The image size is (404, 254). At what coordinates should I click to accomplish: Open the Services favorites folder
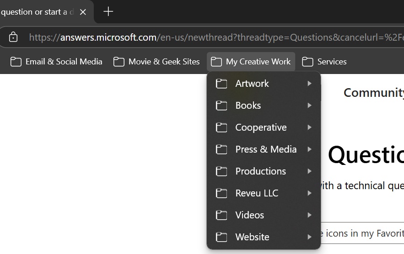[324, 62]
